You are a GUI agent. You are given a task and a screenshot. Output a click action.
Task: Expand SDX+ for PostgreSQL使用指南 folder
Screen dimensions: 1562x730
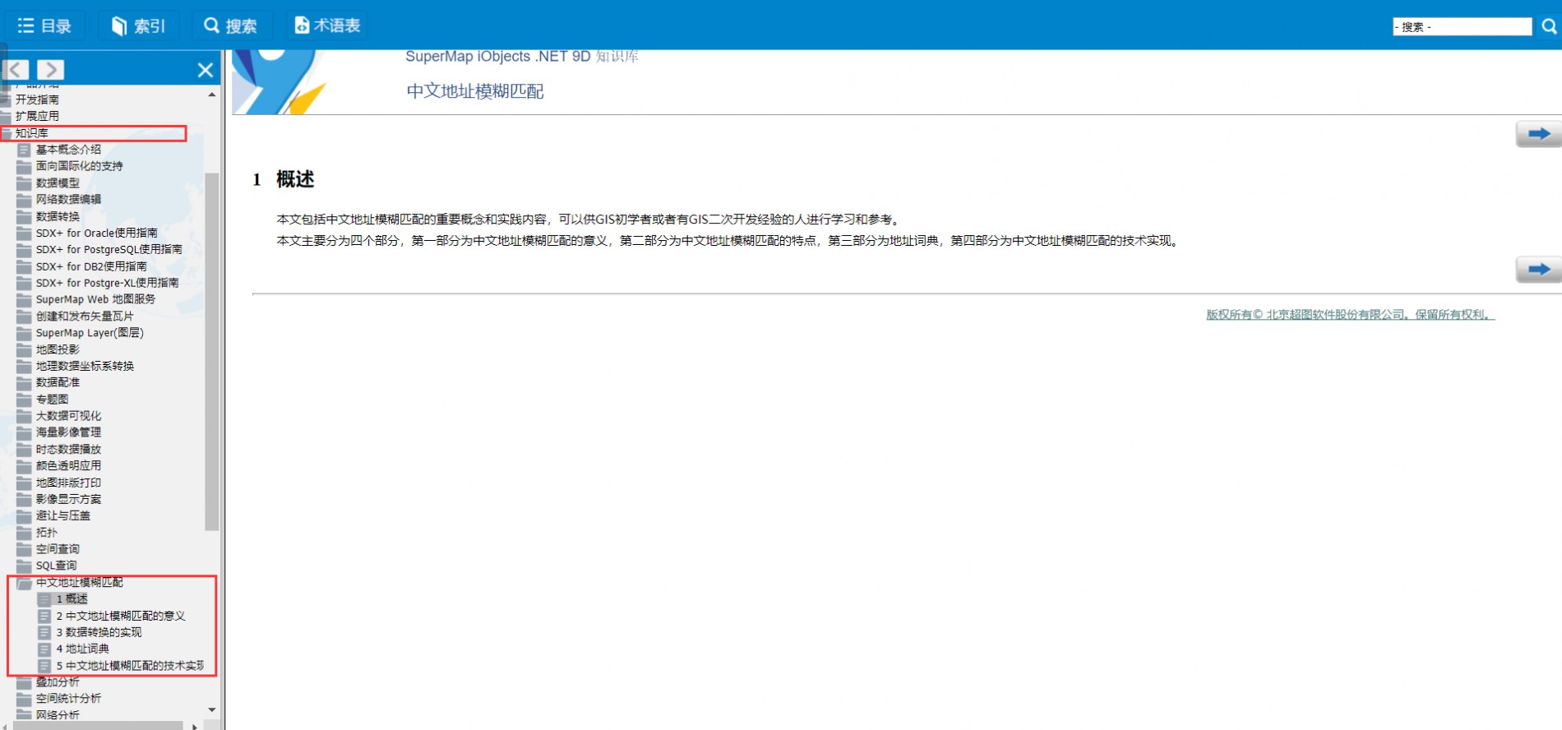109,249
